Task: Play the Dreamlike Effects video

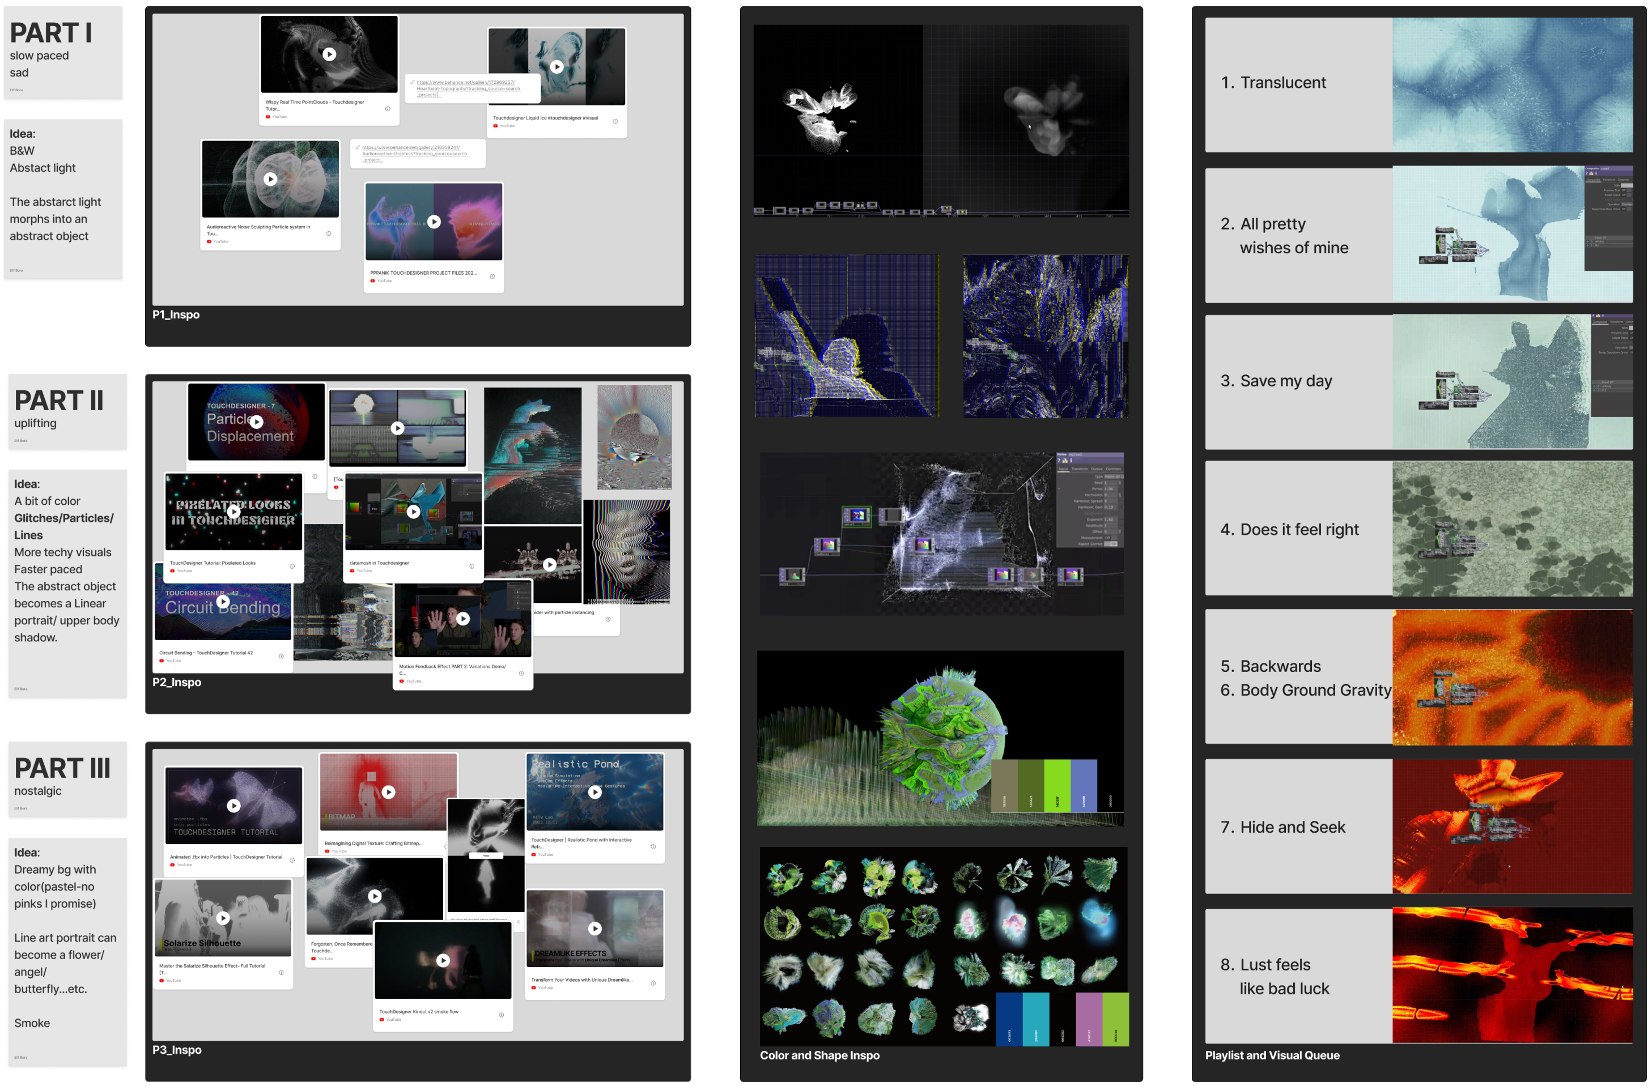Action: coord(594,928)
